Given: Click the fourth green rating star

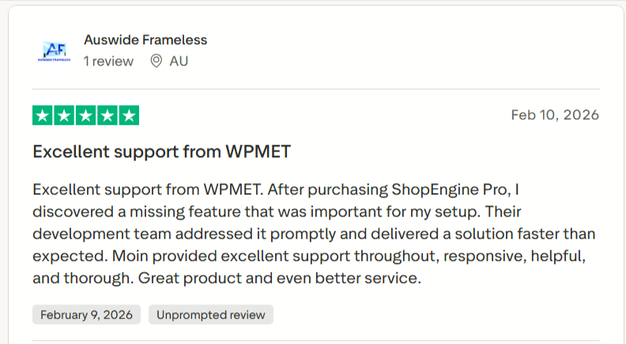Looking at the screenshot, I should tap(107, 115).
